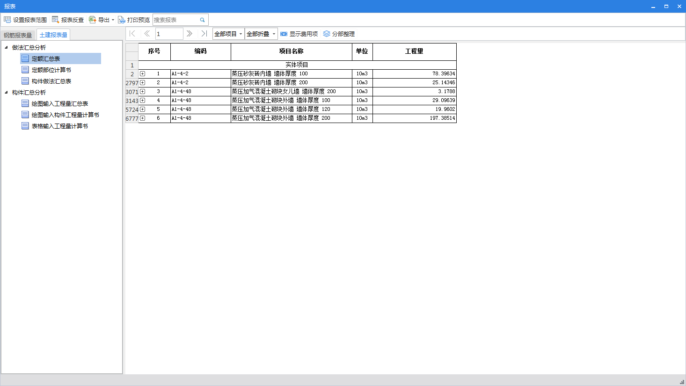Select quantity cell 78.39634
Viewport: 686px width, 386px height.
point(415,73)
